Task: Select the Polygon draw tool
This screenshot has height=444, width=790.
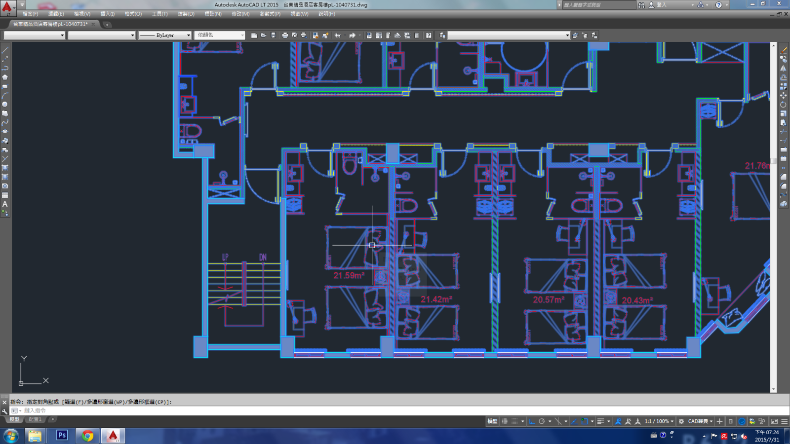Action: click(x=5, y=77)
